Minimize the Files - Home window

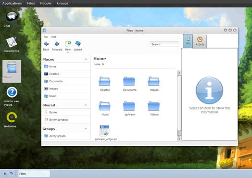(x=226, y=30)
